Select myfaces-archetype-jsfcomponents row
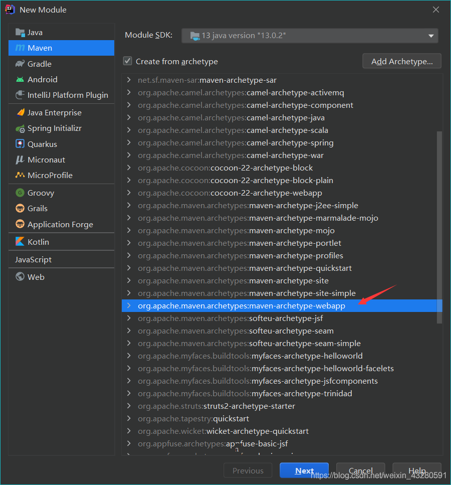Image resolution: width=451 pixels, height=485 pixels. tap(282, 381)
